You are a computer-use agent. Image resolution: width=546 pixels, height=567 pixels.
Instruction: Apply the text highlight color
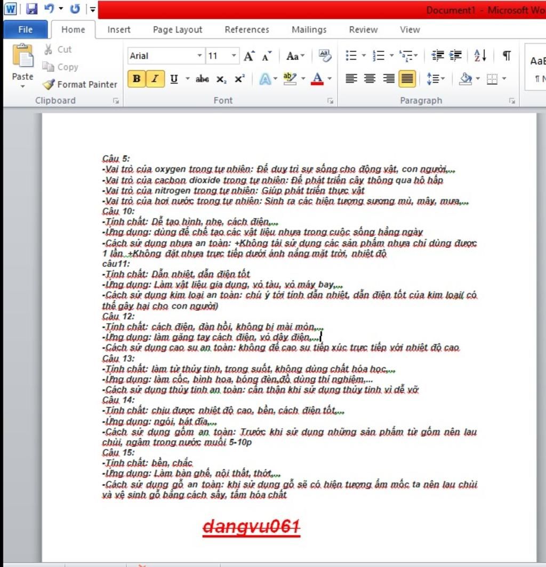pyautogui.click(x=290, y=78)
